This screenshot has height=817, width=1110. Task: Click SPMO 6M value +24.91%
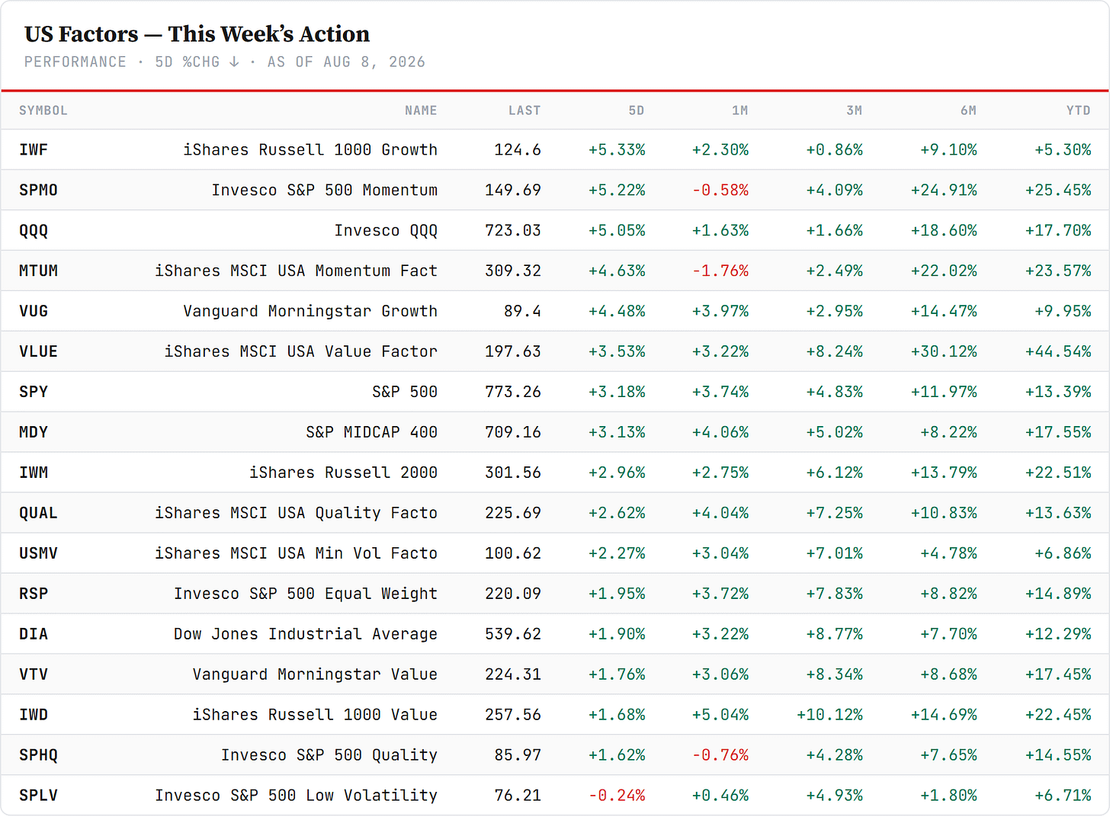[x=944, y=190]
